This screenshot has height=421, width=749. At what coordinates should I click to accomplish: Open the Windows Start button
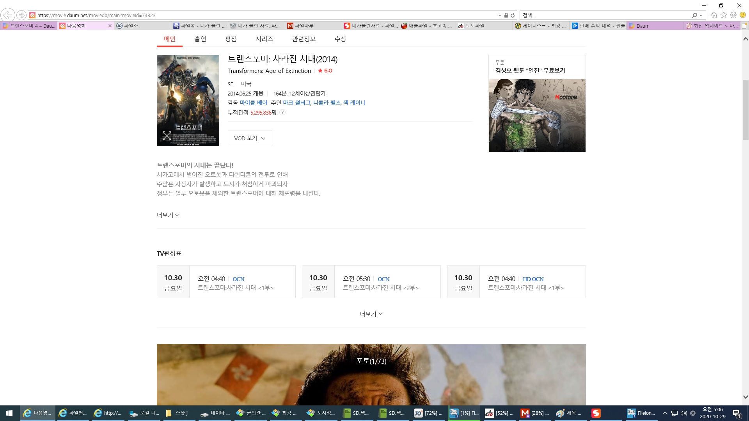click(9, 413)
